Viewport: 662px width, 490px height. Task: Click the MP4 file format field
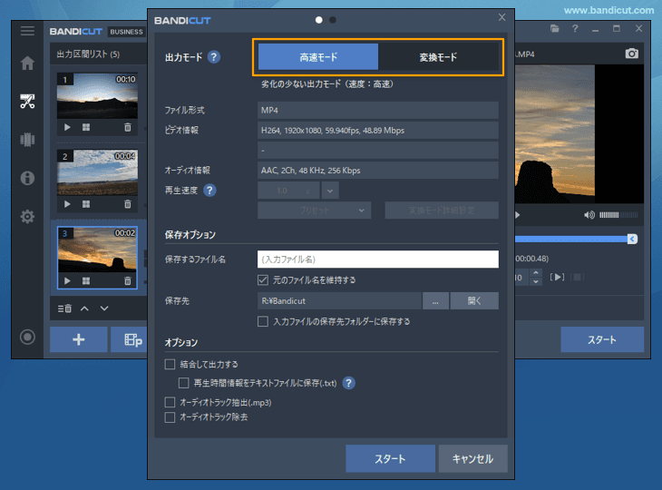(378, 111)
